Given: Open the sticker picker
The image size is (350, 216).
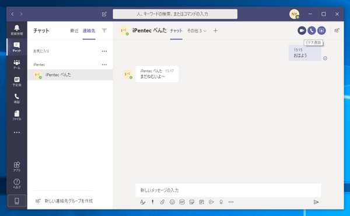Looking at the screenshot, I should 192,202.
